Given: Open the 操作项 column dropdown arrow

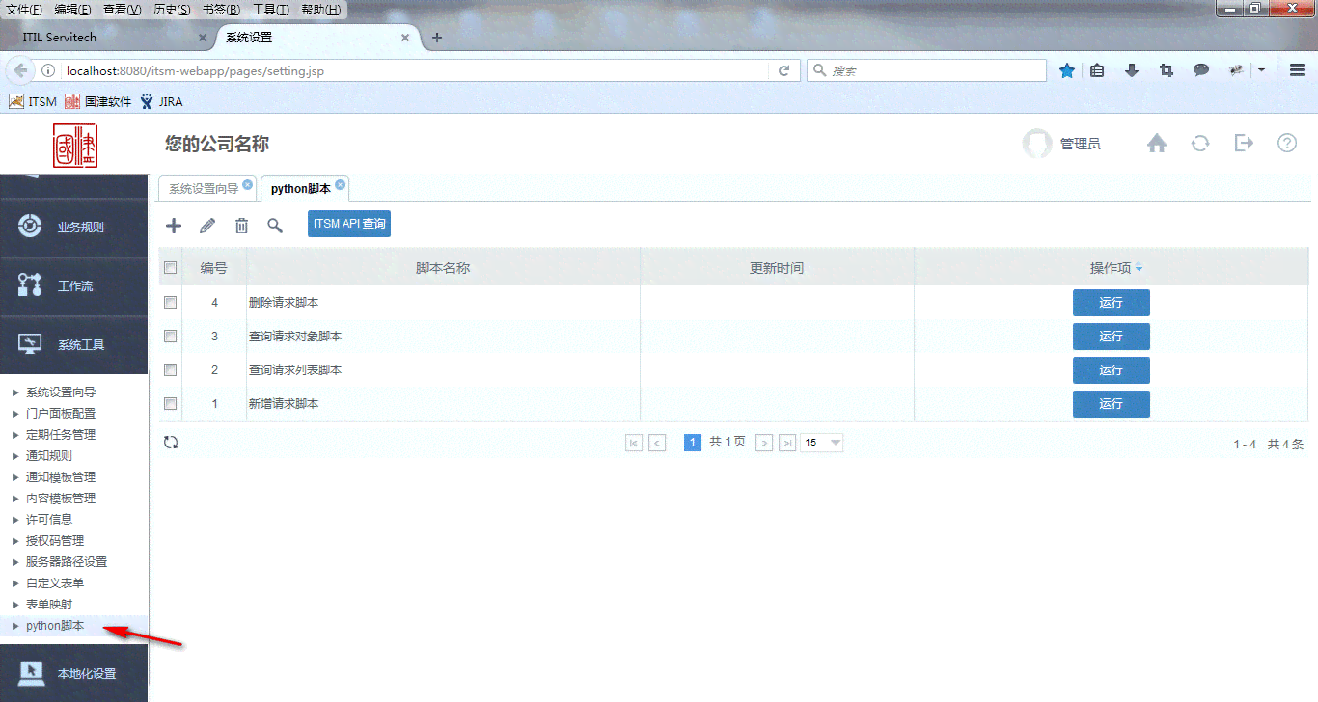Looking at the screenshot, I should tap(1139, 269).
